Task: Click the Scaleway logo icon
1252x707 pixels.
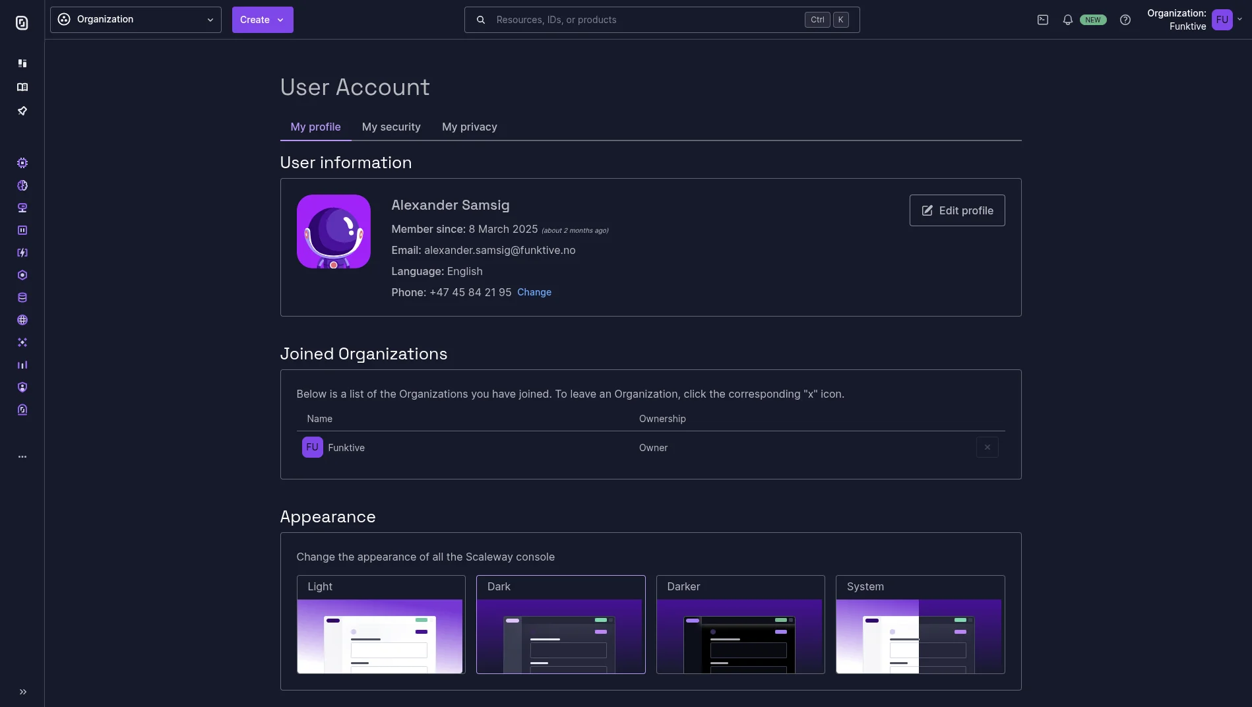Action: [22, 23]
